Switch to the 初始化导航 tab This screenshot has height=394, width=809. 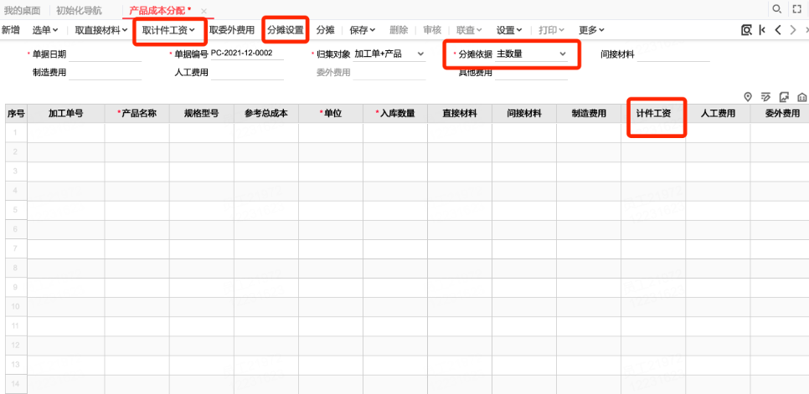79,10
